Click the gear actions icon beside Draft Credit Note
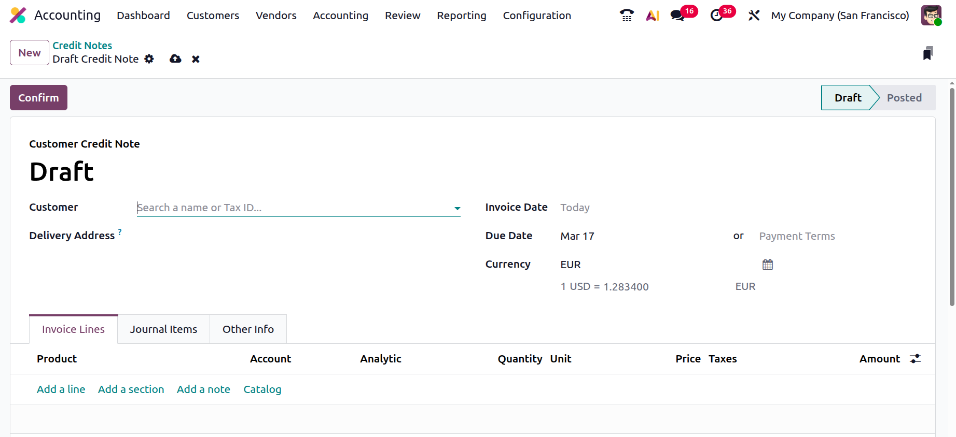Image resolution: width=956 pixels, height=437 pixels. 149,59
